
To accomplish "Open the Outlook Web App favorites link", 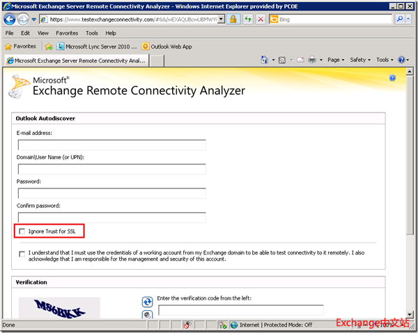I will (167, 47).
